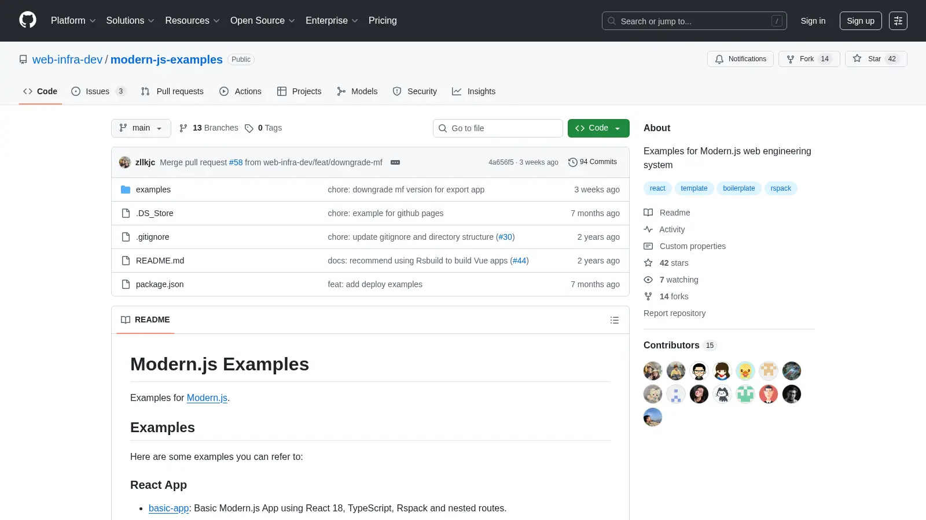
Task: Switch to the Pull requests tab
Action: tap(172, 91)
